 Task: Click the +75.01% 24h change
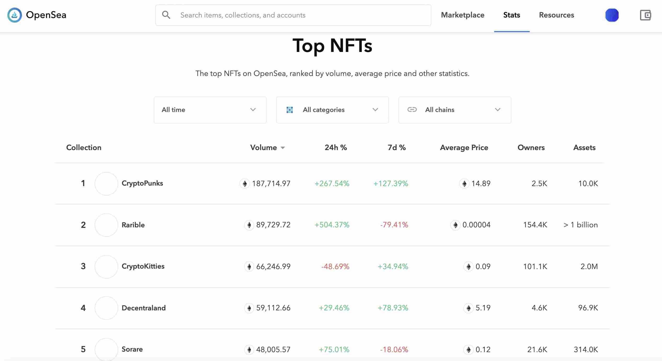[x=334, y=350]
